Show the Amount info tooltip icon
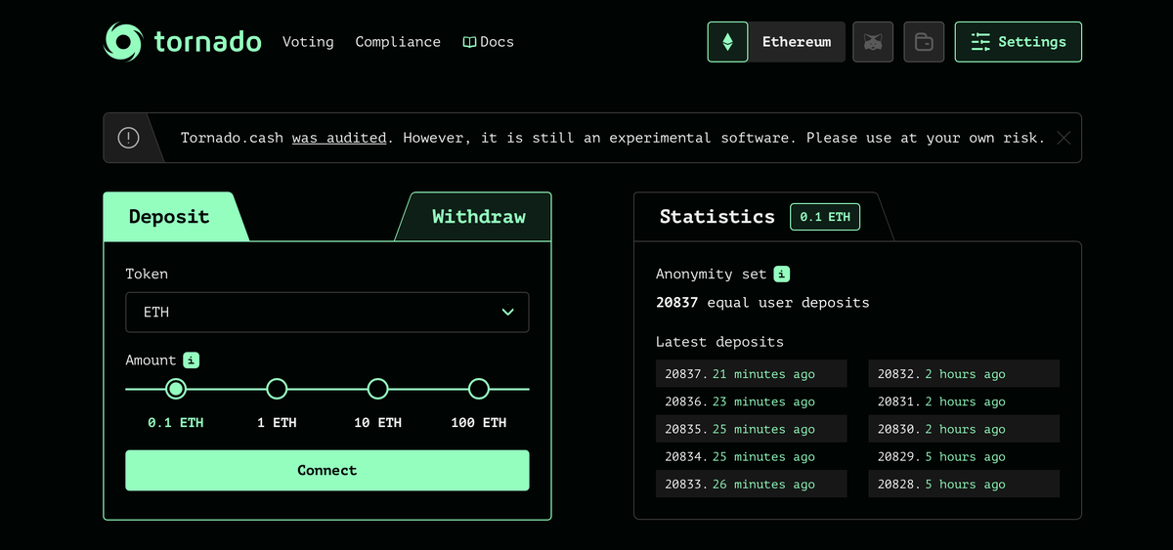The height and width of the screenshot is (550, 1173). (192, 360)
